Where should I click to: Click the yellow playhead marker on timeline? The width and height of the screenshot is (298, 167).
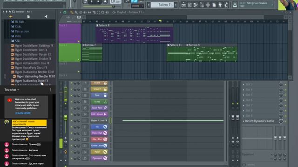pyautogui.click(x=160, y=20)
